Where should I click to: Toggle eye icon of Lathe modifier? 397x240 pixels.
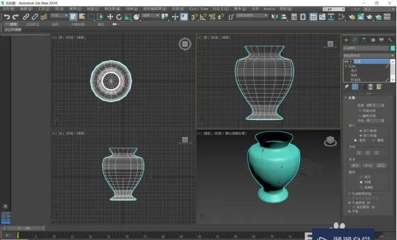click(x=346, y=61)
